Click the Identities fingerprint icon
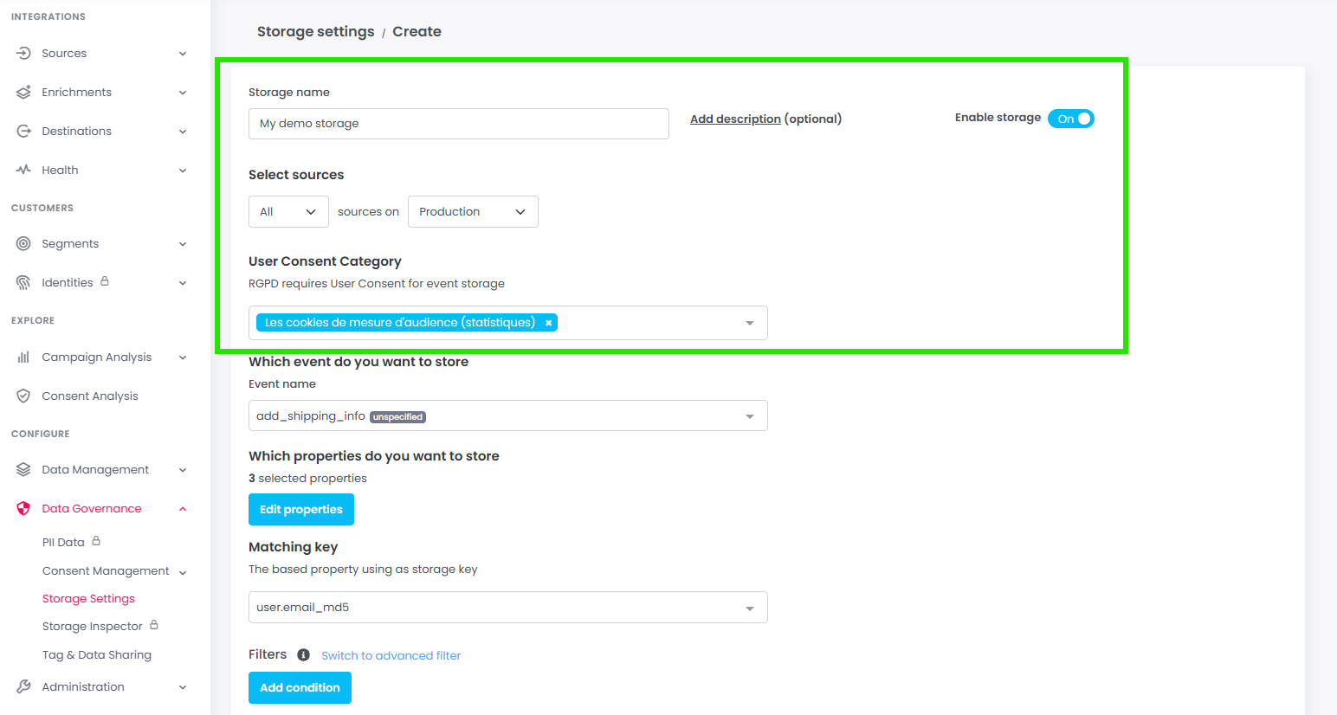Screen dimensions: 1337x715 (x=23, y=283)
